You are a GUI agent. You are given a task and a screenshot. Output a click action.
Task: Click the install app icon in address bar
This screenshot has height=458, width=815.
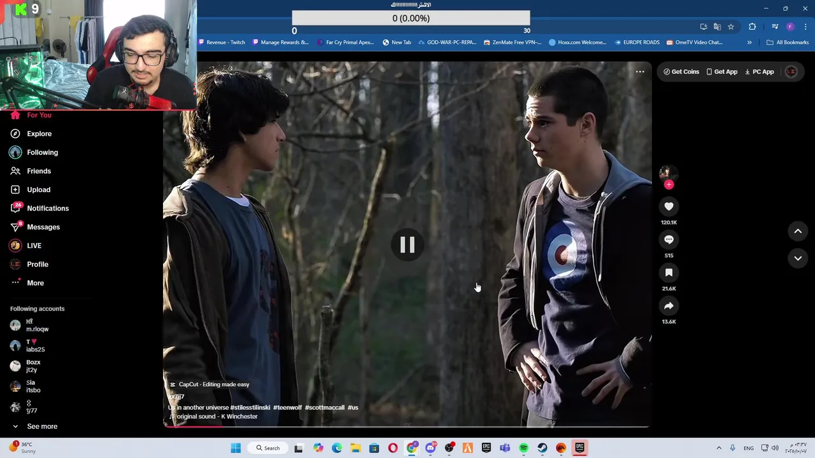click(704, 27)
